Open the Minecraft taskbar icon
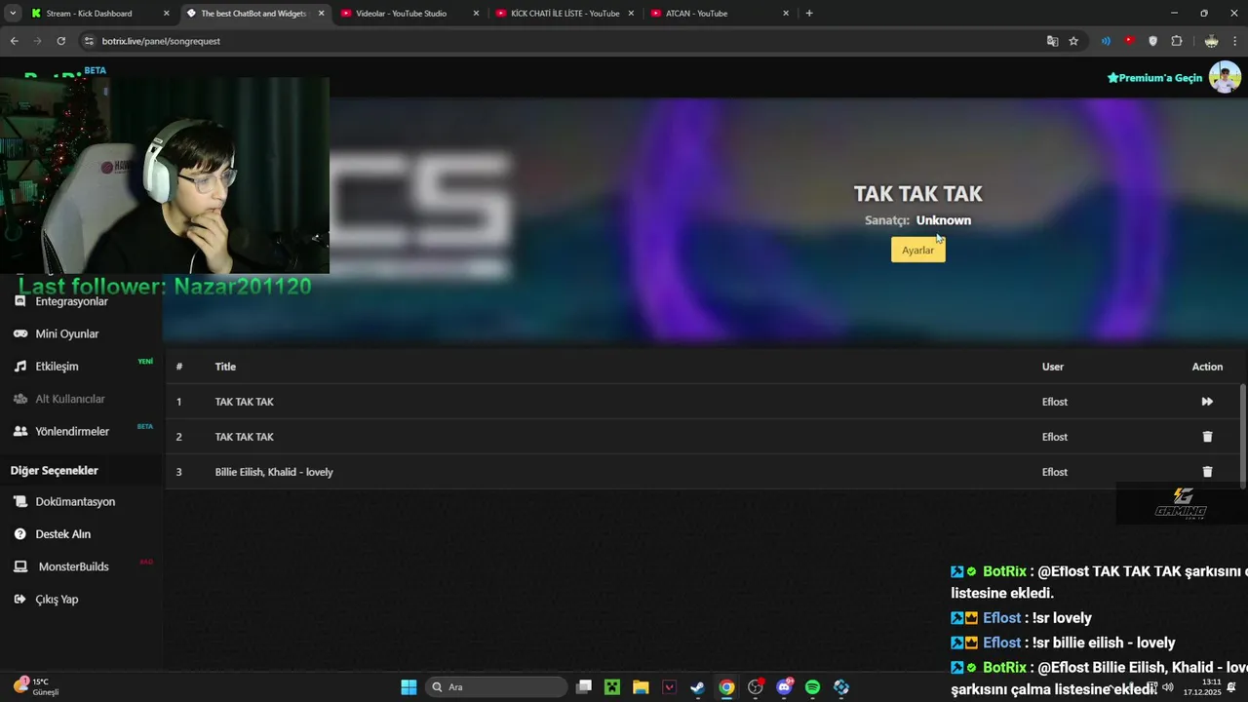The width and height of the screenshot is (1248, 702). pos(611,687)
